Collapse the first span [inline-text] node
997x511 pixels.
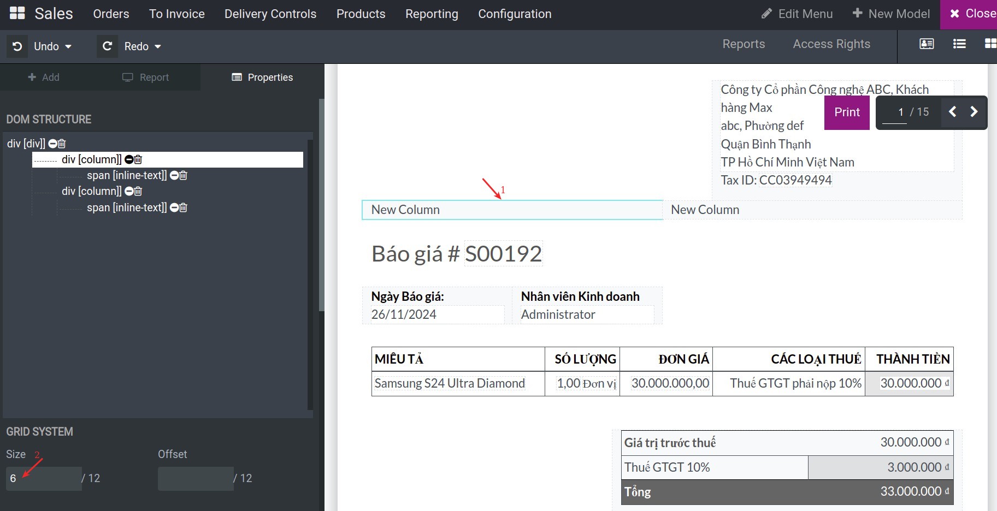coord(174,175)
